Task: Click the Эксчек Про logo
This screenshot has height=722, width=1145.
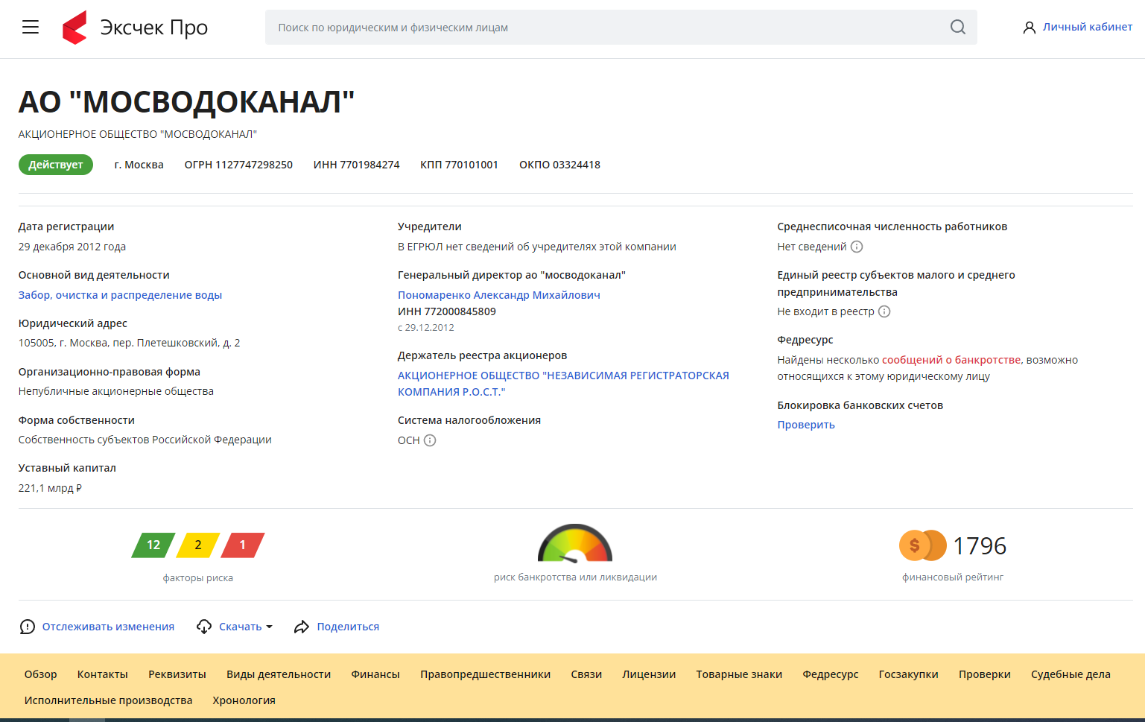Action: point(135,28)
